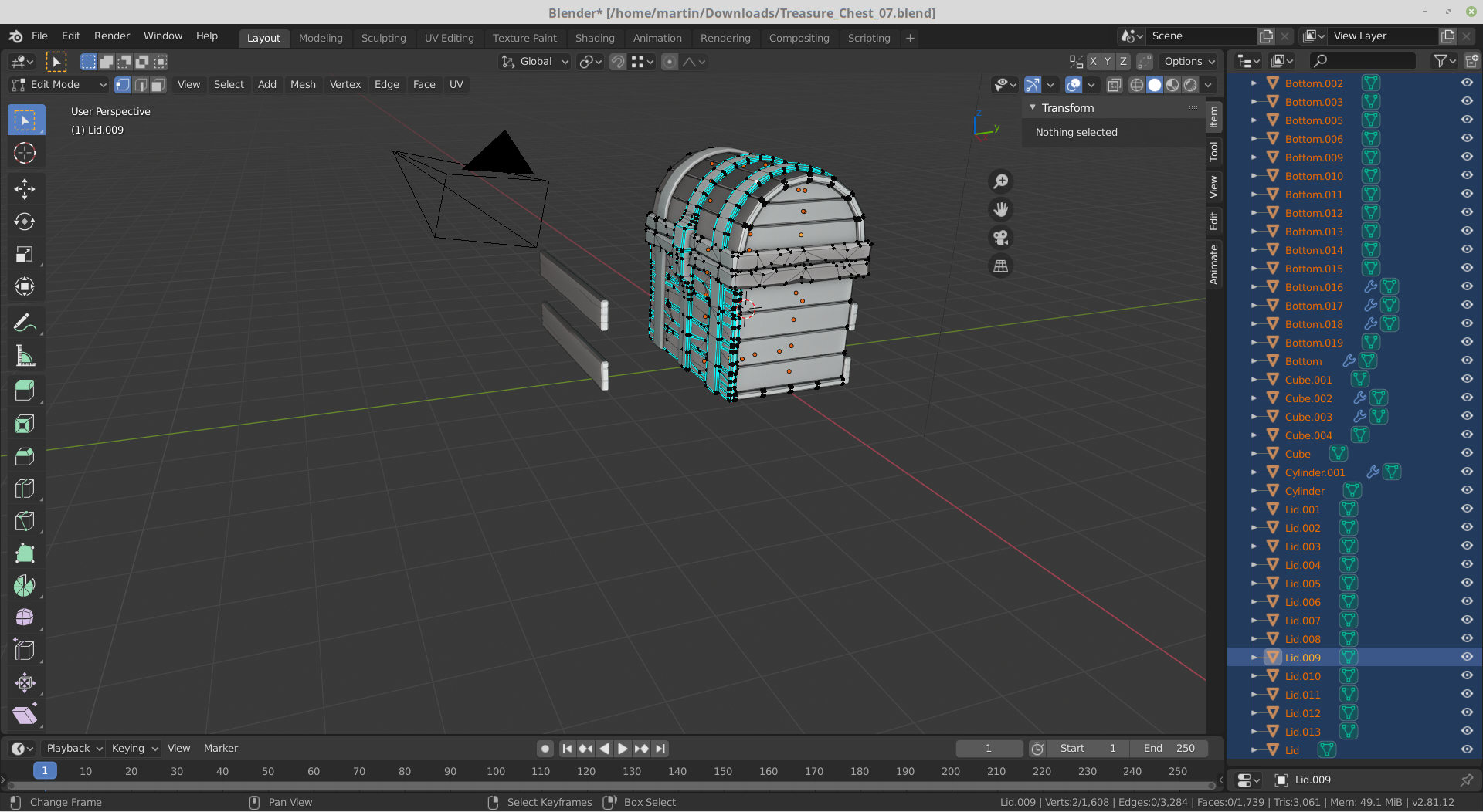Select the Shrink/Fatten tool
This screenshot has width=1483, height=812.
(x=25, y=683)
